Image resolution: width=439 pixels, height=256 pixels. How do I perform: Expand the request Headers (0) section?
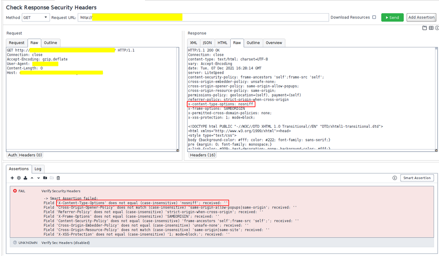30,155
